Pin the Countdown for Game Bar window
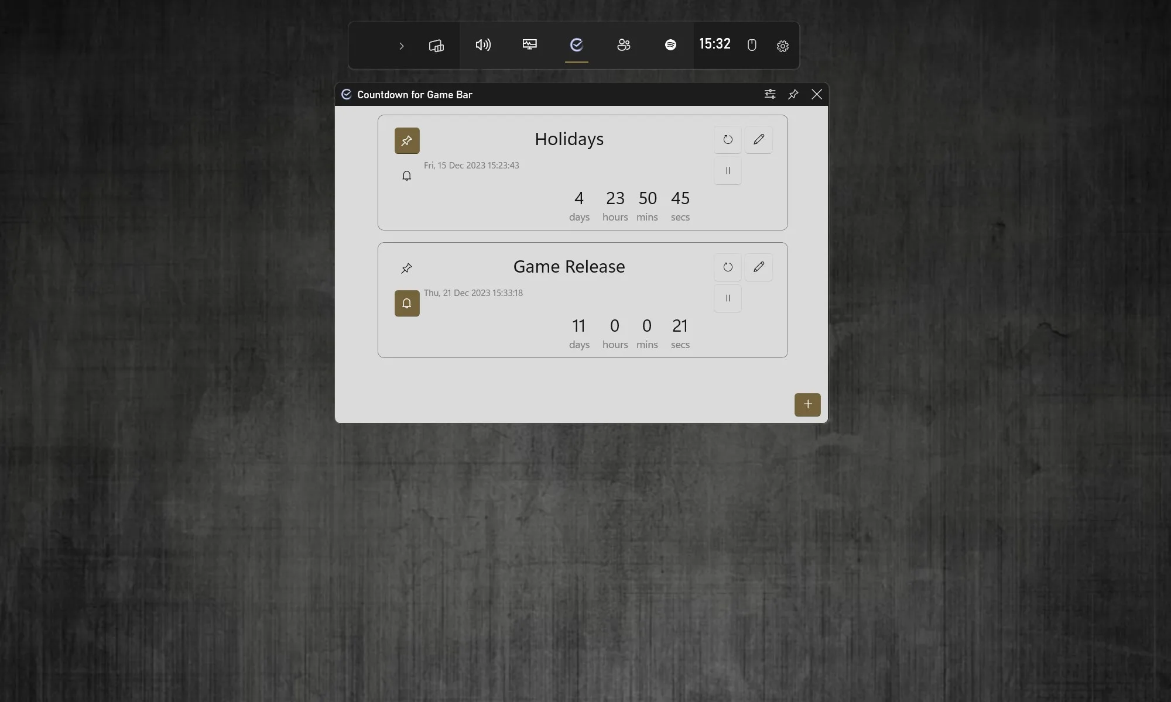1171x702 pixels. point(793,94)
